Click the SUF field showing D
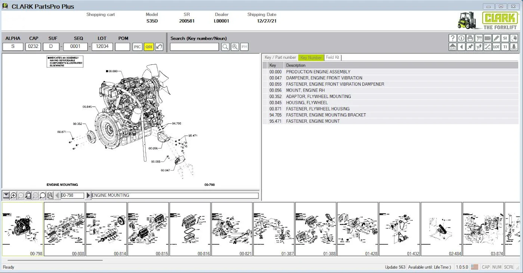 pyautogui.click(x=51, y=47)
